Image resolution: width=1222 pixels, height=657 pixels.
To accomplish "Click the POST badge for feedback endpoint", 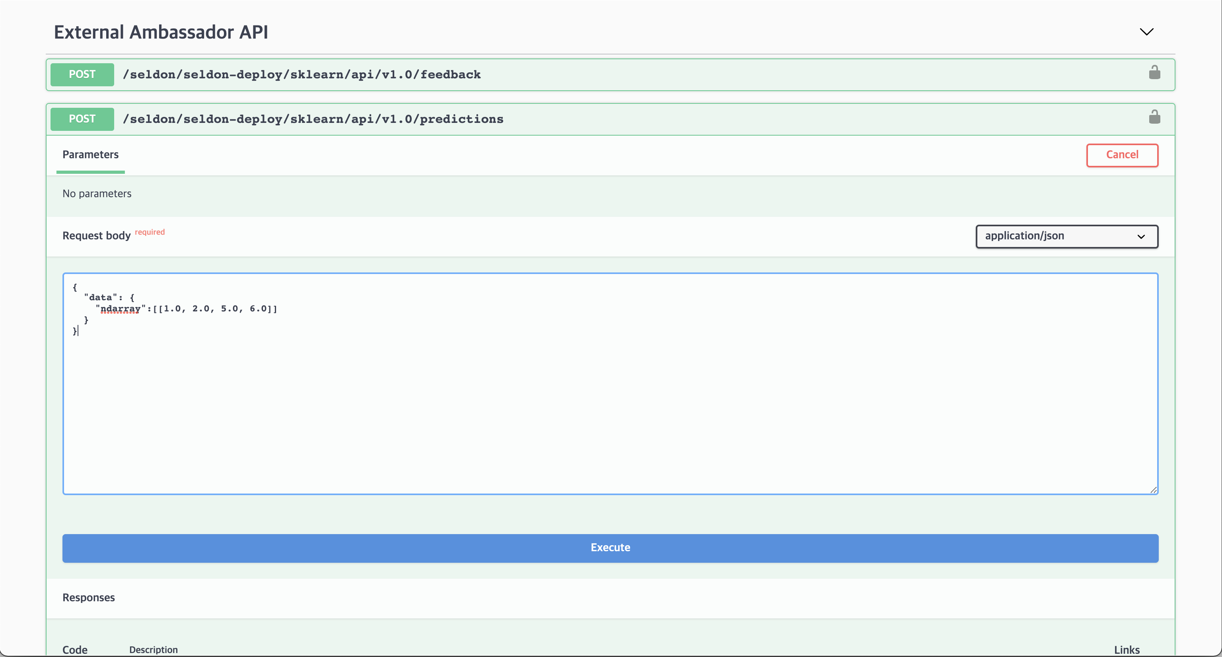I will [82, 74].
